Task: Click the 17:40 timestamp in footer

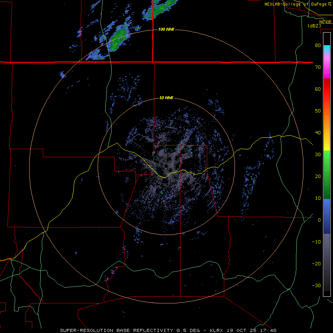Action: point(268,330)
